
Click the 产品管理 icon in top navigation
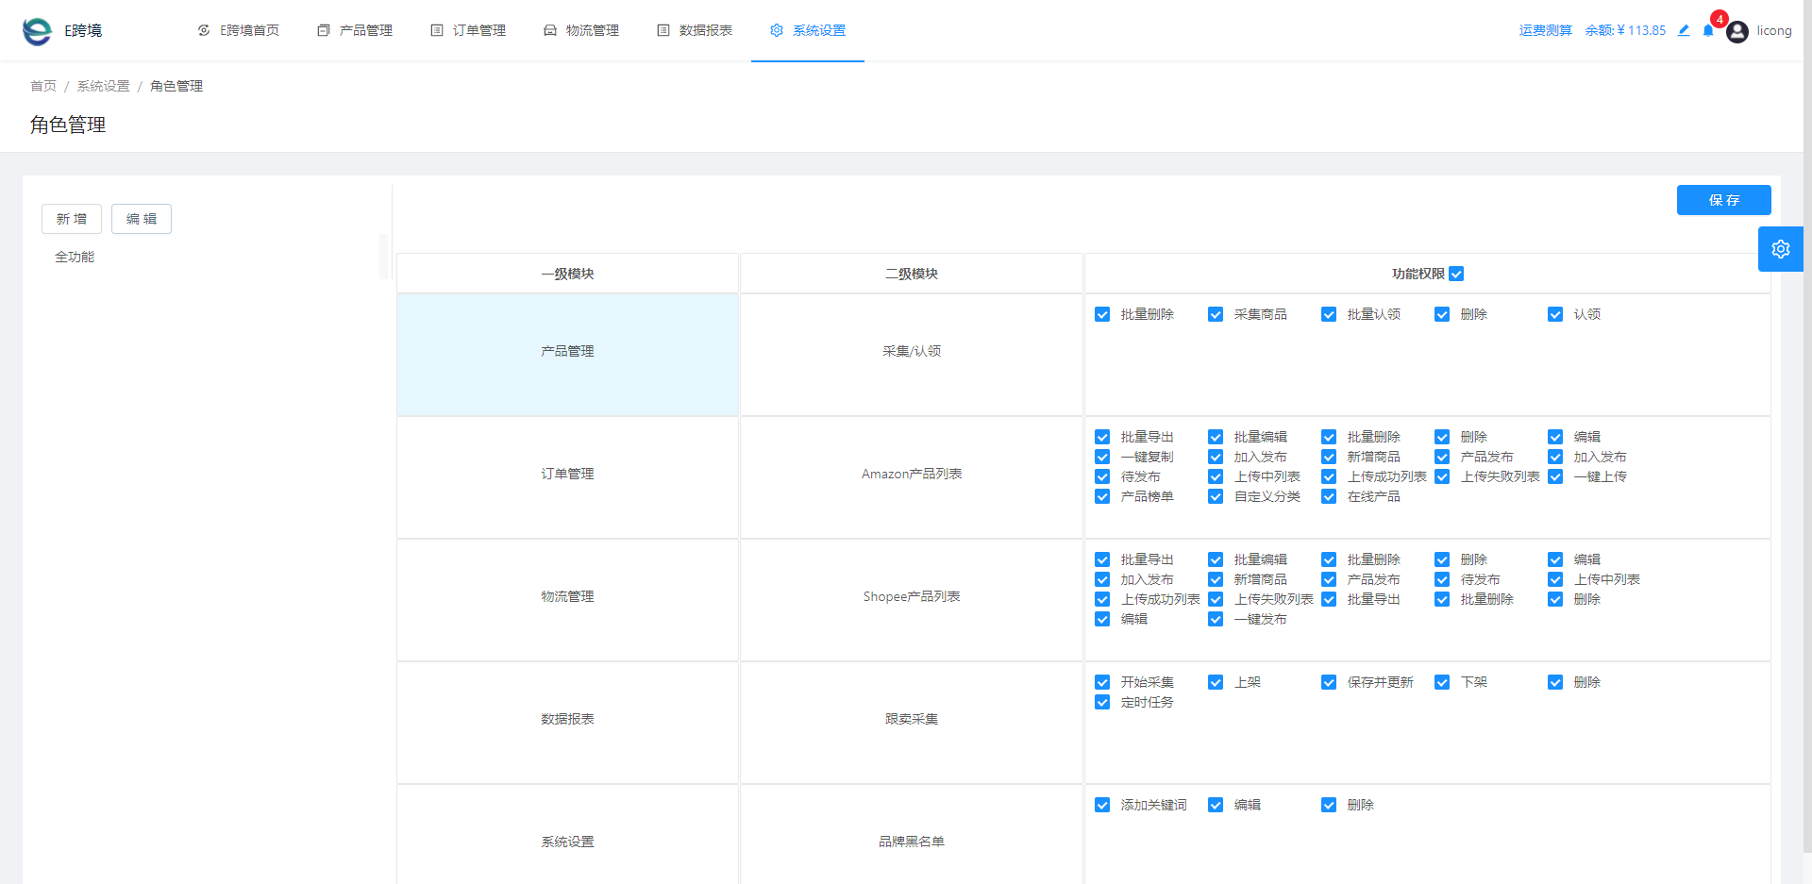(324, 30)
